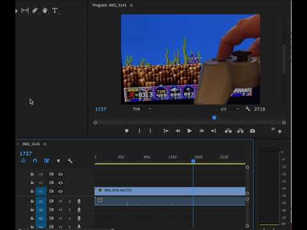Mute the A1 audio track
This screenshot has width=307, height=230.
[61, 201]
